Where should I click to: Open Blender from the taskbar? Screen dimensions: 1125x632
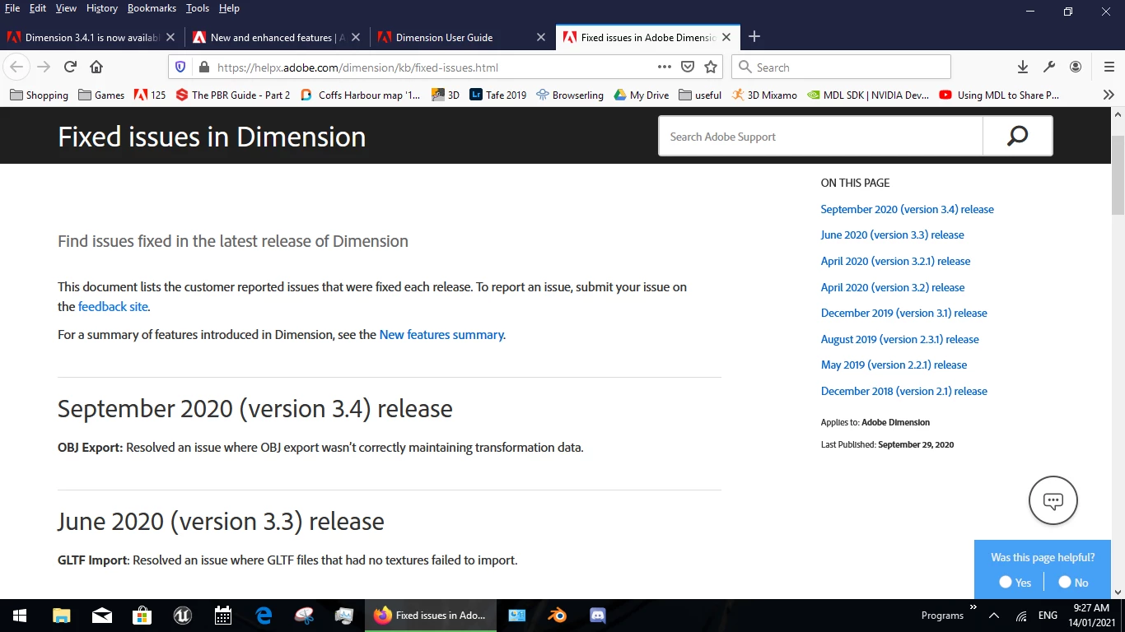(x=558, y=615)
